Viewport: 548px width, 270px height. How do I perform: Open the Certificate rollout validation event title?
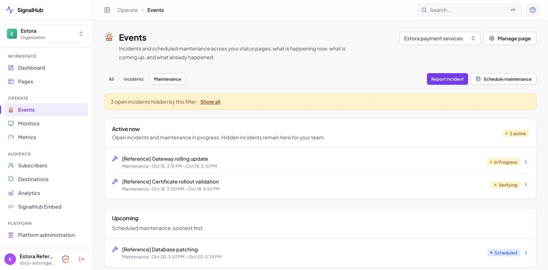tap(170, 182)
